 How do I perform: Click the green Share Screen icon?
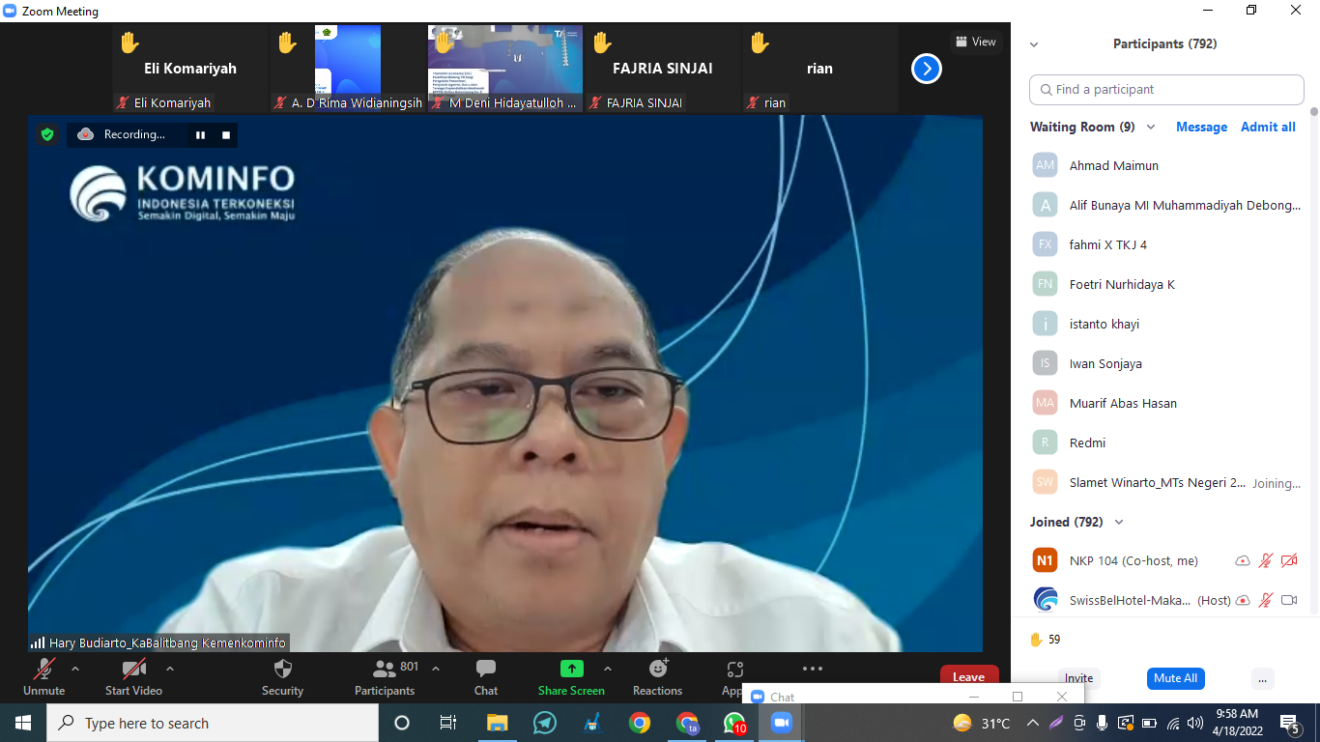(571, 669)
